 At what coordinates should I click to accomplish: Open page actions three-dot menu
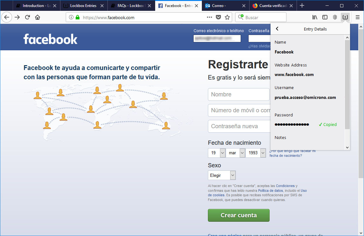[x=209, y=17]
